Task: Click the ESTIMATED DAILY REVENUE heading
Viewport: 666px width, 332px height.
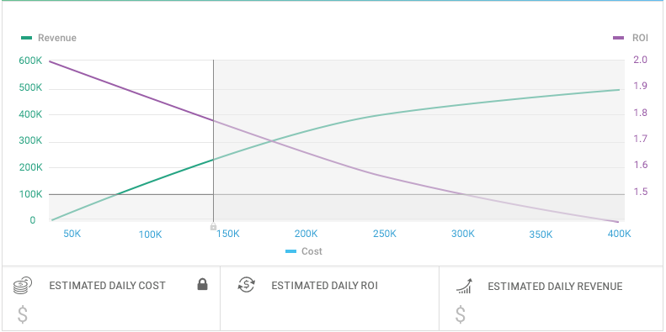Action: (x=555, y=287)
